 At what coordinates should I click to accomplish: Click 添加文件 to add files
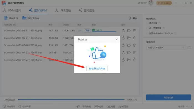click(11, 18)
